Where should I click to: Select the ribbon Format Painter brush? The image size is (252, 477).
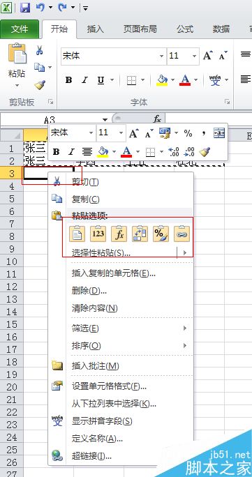tap(40, 85)
